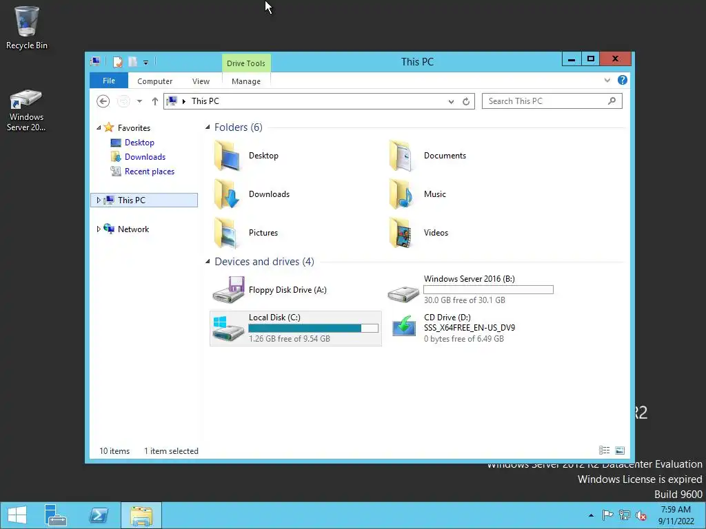
Task: Open the network tray icon
Action: click(624, 515)
